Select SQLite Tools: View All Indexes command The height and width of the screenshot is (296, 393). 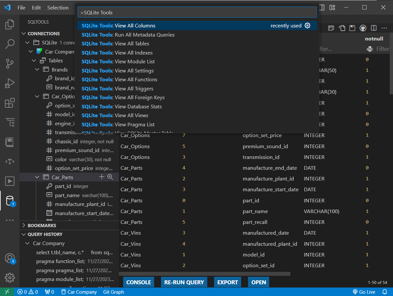pos(197,53)
